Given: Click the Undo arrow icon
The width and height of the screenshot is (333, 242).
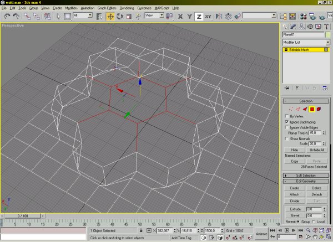Looking at the screenshot, I should 6,17.
